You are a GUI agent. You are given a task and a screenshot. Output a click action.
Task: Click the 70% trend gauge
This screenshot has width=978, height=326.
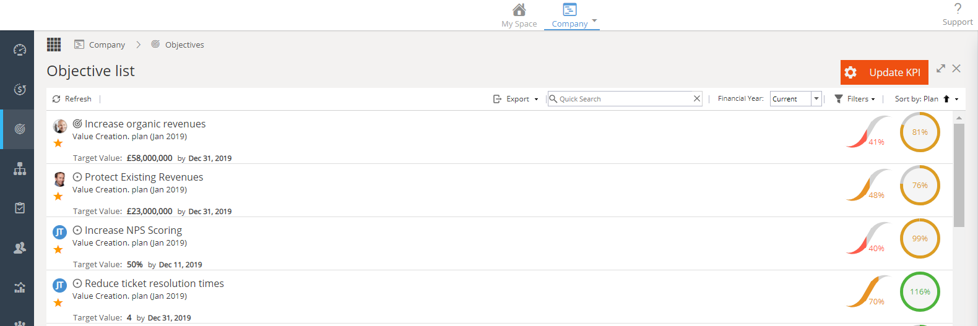[867, 291]
